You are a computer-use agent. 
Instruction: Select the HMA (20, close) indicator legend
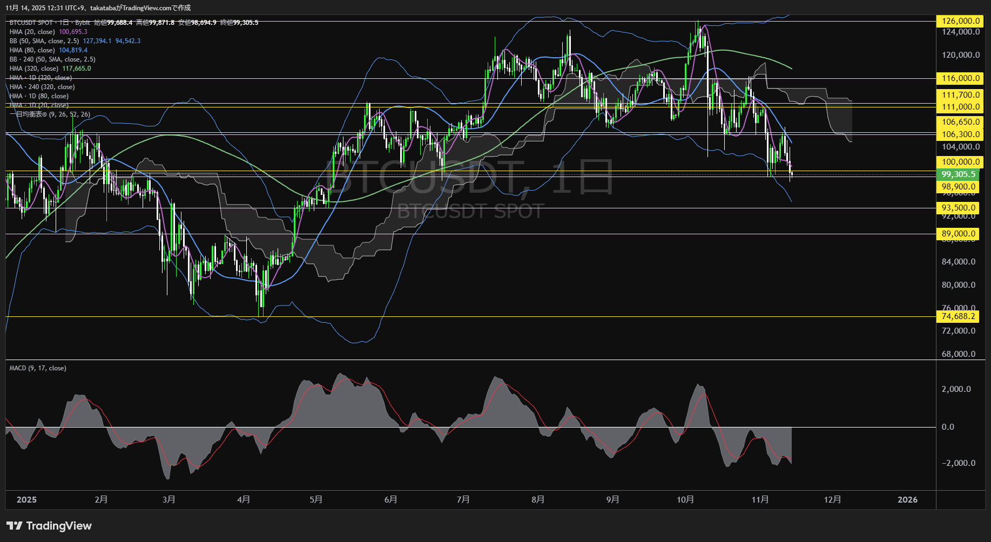tap(32, 32)
